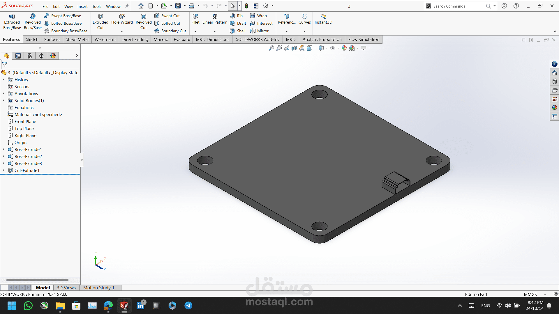Open WhatsApp from the taskbar
Viewport: 559px width, 314px height.
click(x=28, y=306)
